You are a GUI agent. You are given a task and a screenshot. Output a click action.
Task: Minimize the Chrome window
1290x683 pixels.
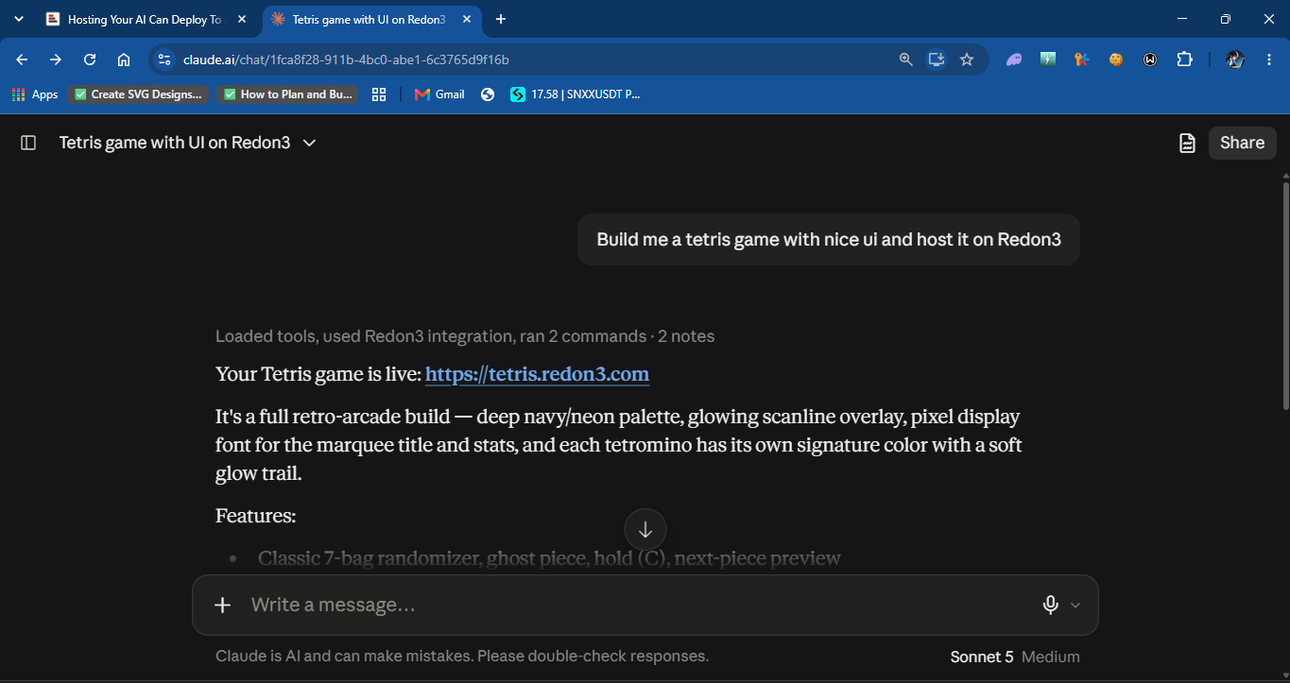point(1182,19)
